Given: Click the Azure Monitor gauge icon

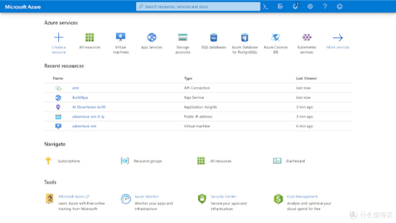Looking at the screenshot, I should (125, 199).
